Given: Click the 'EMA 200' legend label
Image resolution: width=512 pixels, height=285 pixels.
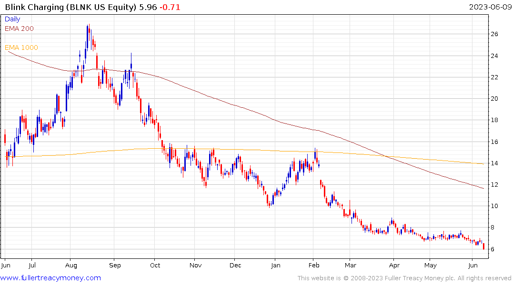Looking at the screenshot, I should (x=19, y=28).
